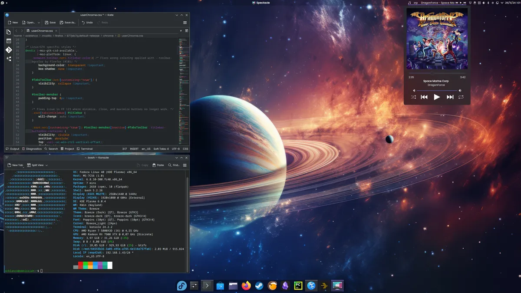This screenshot has width=521, height=293.
Task: Split the Kate editor view
Action: coord(187,31)
